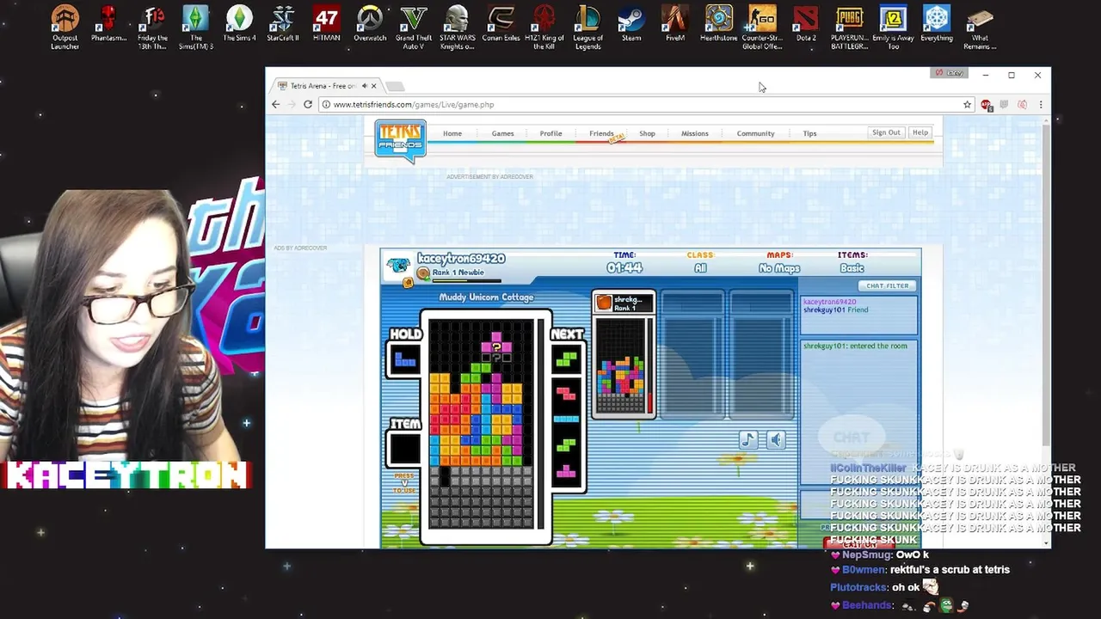
Task: Open Dota 2 desktop shortcut
Action: tap(806, 24)
